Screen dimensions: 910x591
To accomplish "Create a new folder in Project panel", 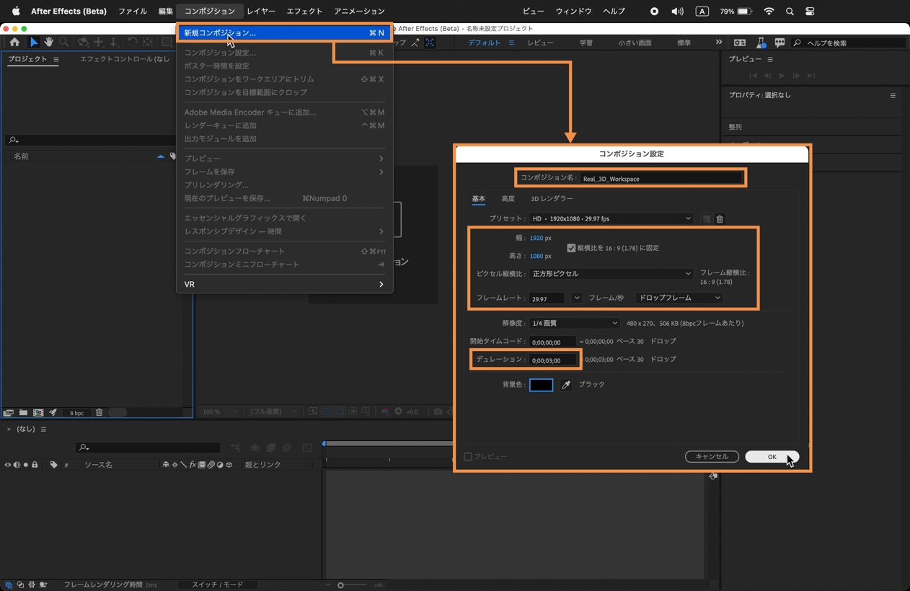I will [x=23, y=413].
